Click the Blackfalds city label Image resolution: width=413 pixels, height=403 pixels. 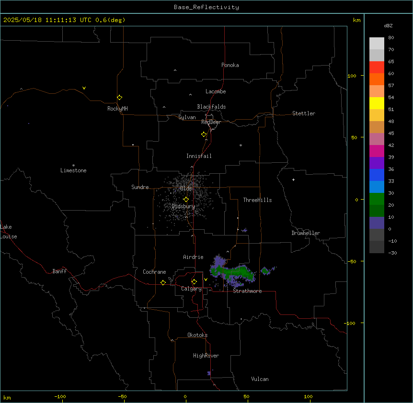[x=211, y=107]
